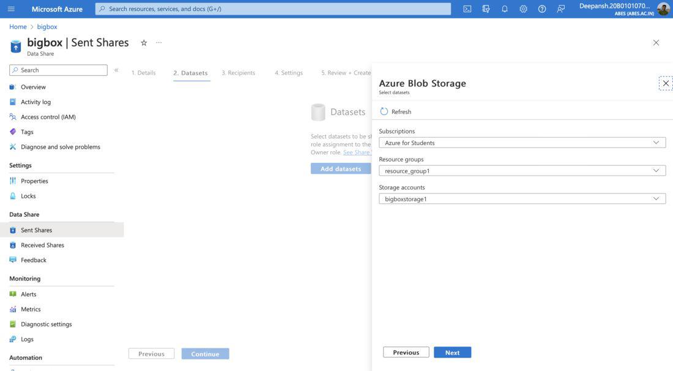This screenshot has width=673, height=371.
Task: Expand the Subscriptions dropdown
Action: 522,143
